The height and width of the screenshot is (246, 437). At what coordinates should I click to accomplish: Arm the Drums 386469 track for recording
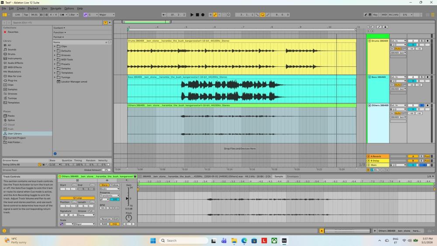click(427, 41)
